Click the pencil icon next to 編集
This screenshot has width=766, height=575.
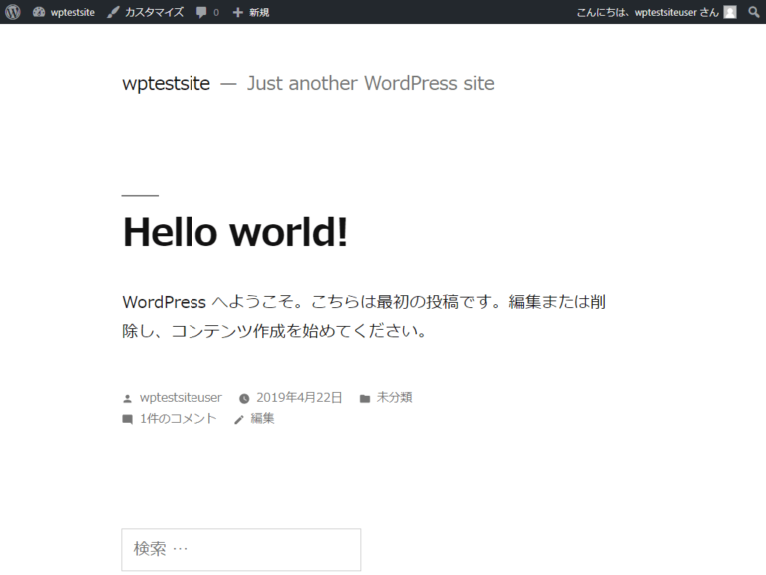coord(239,420)
